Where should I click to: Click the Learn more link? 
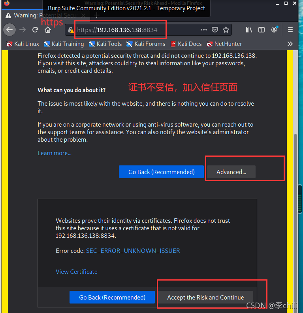(55, 153)
